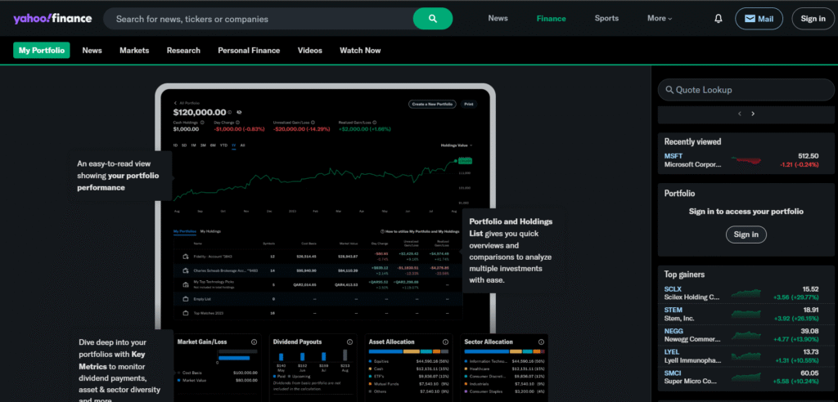Click the Market Gain/Loss blue bar
Image resolution: width=838 pixels, height=402 pixels.
pos(233,358)
